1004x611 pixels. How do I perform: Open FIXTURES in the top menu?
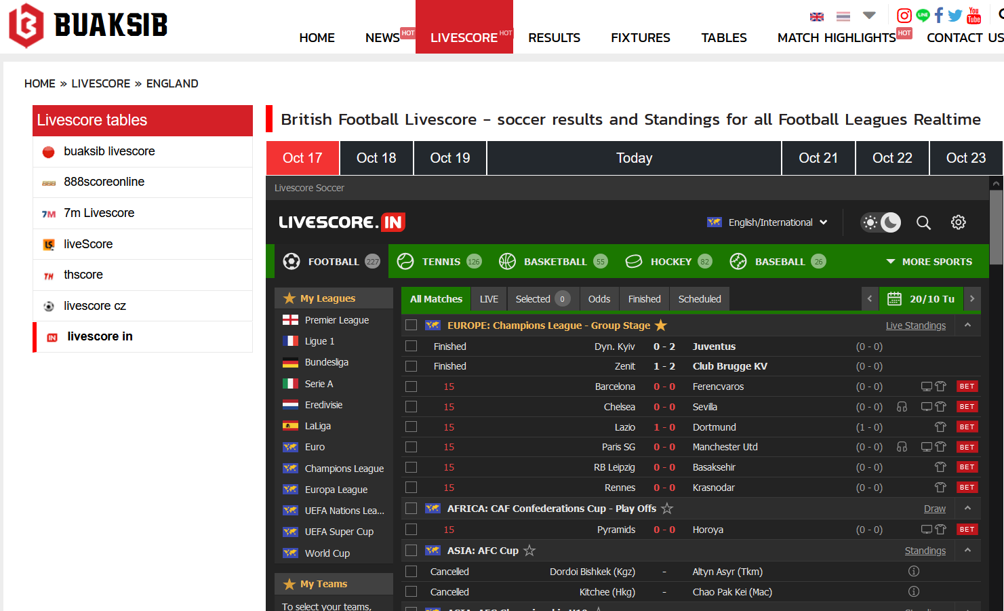tap(640, 38)
